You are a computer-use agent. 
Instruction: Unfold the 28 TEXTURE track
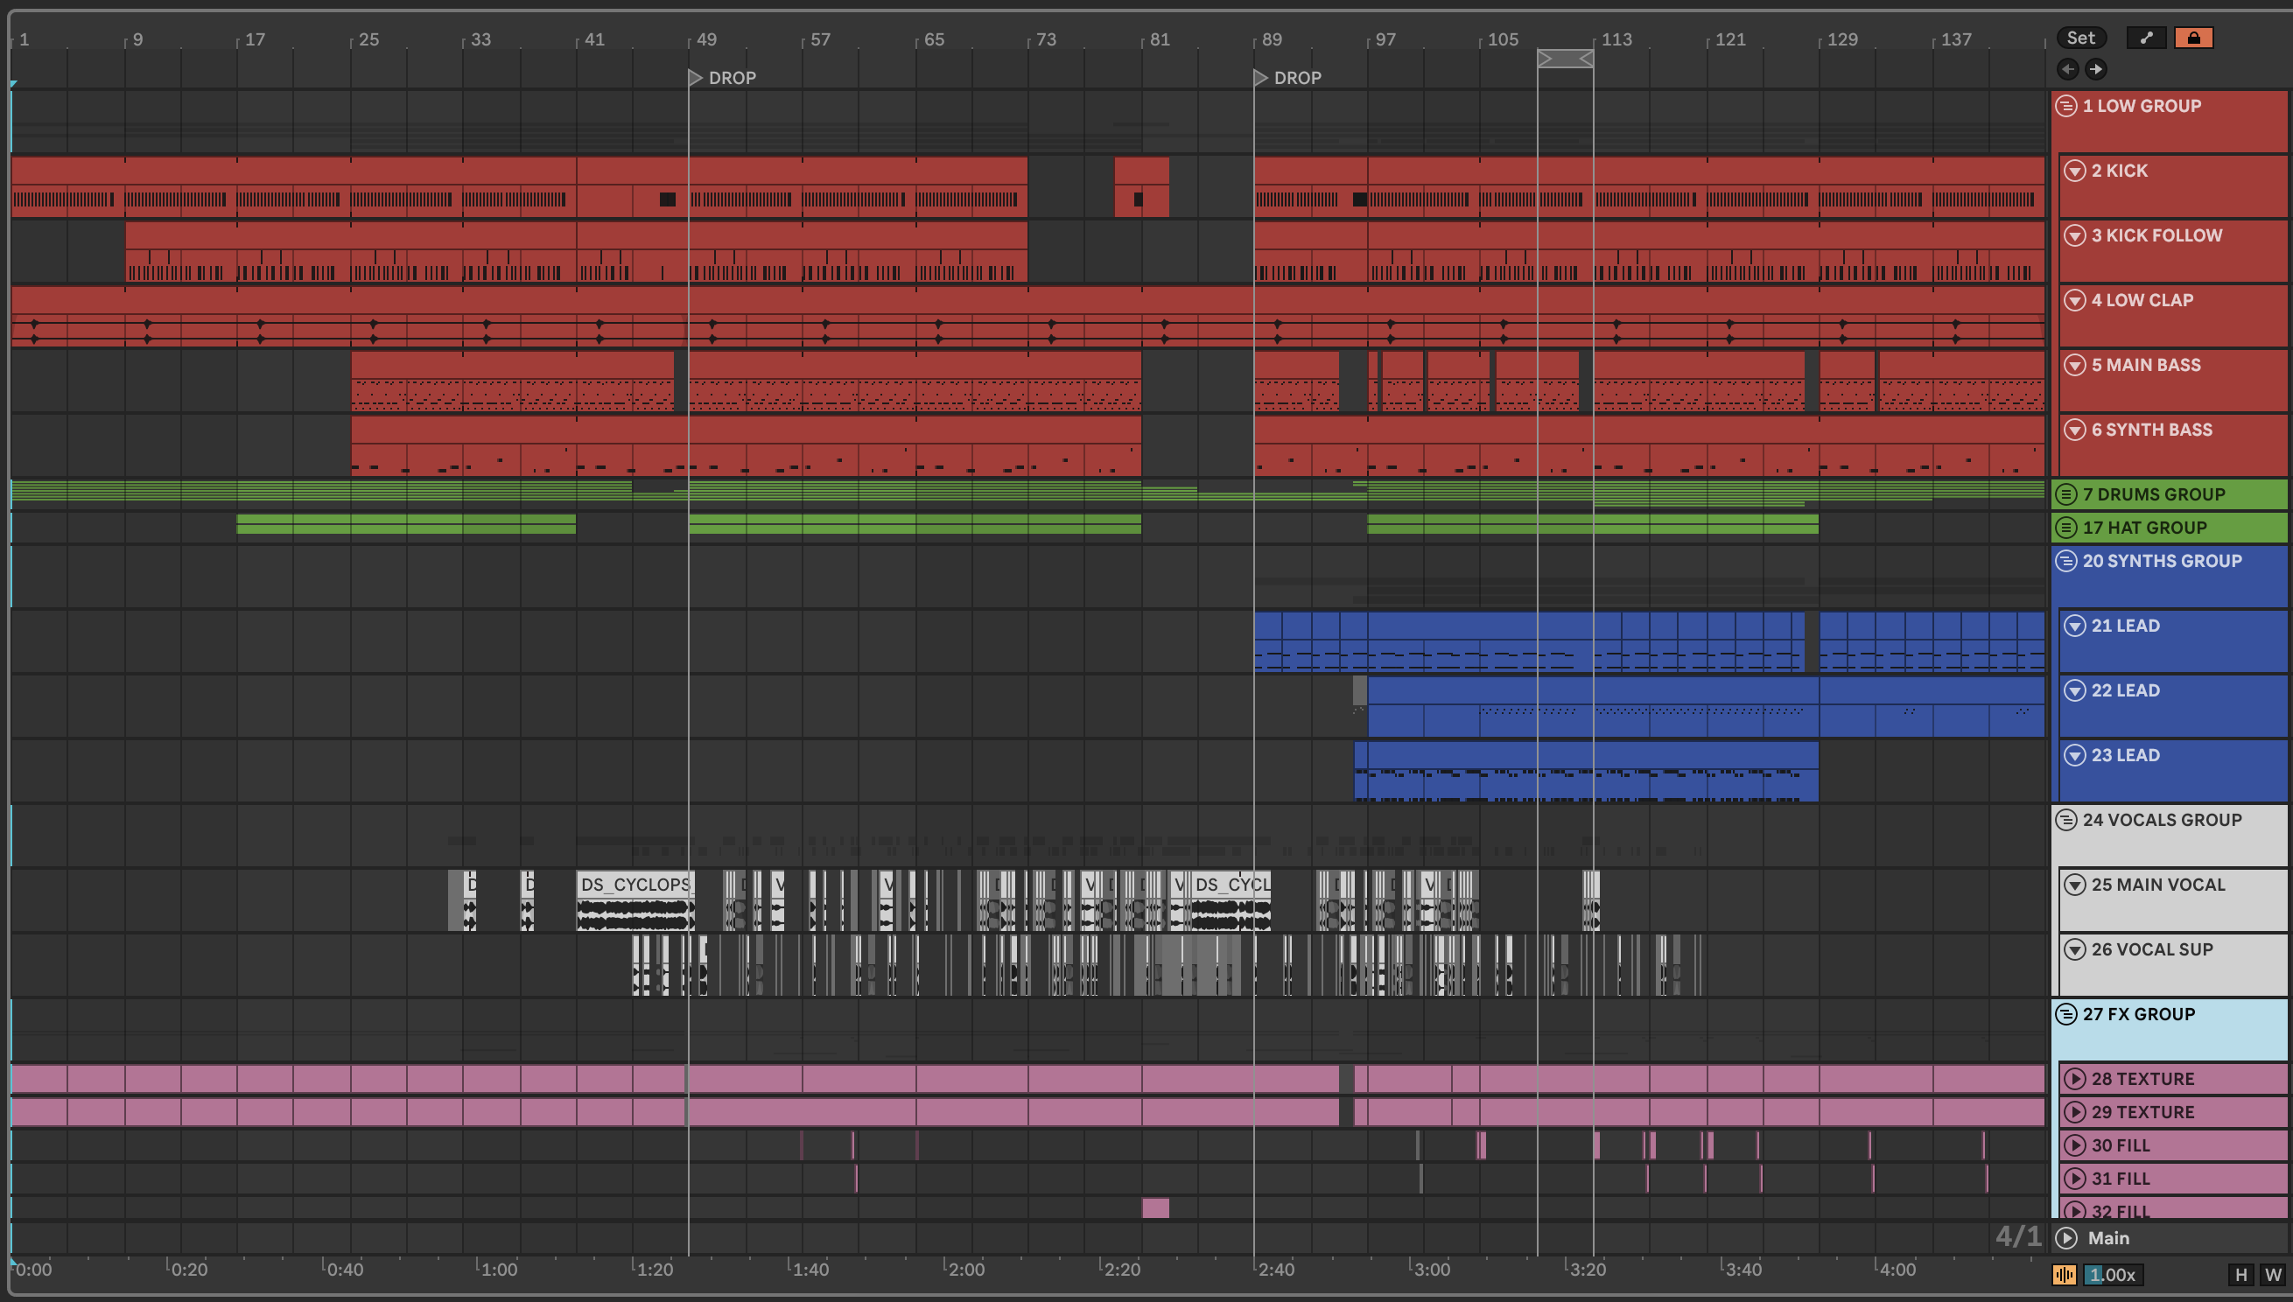tap(2075, 1079)
